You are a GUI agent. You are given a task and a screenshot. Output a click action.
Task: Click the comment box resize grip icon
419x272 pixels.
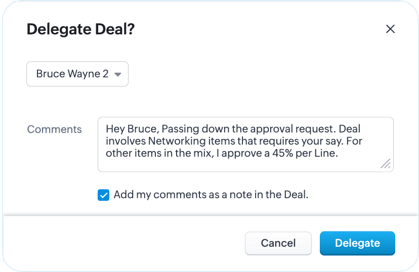tap(386, 164)
